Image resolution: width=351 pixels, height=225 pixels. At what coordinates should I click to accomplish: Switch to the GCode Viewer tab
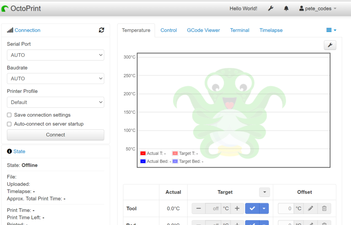pyautogui.click(x=204, y=30)
